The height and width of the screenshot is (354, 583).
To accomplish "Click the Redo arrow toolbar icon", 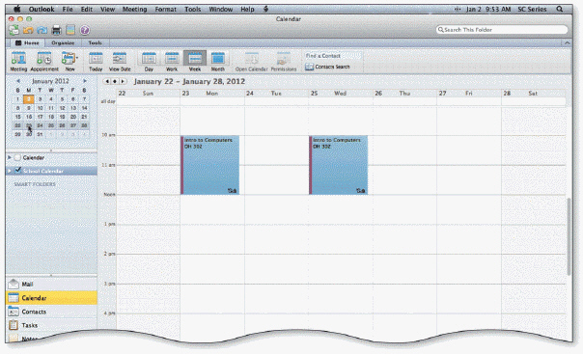I will [42, 30].
